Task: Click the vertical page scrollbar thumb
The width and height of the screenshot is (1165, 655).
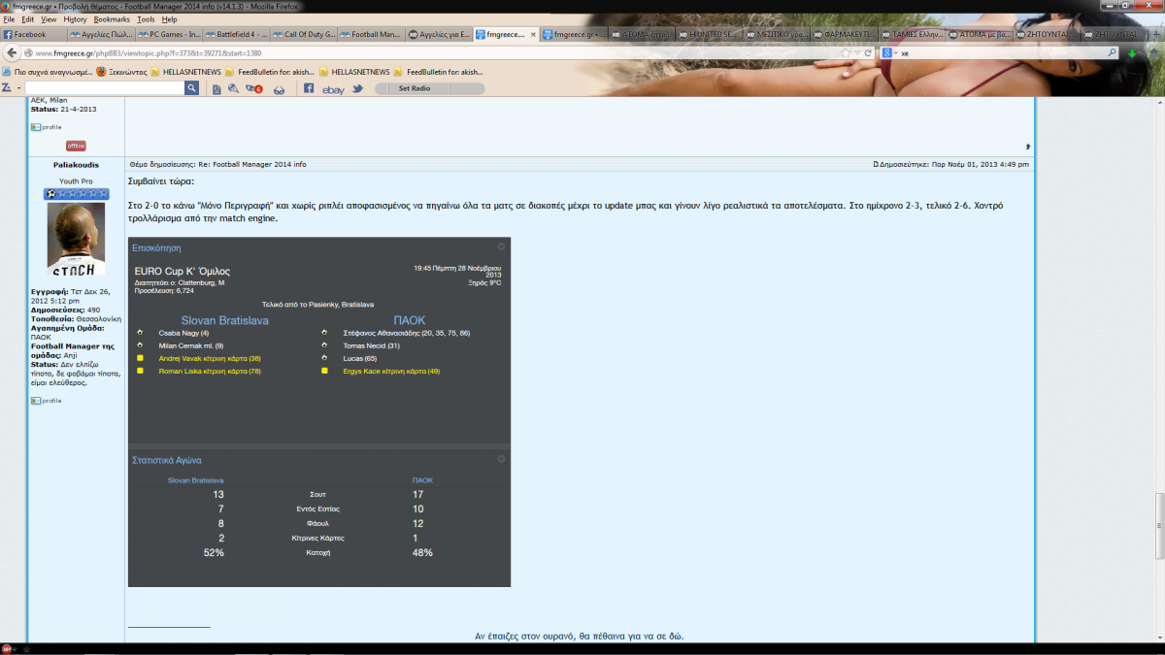Action: 1159,526
